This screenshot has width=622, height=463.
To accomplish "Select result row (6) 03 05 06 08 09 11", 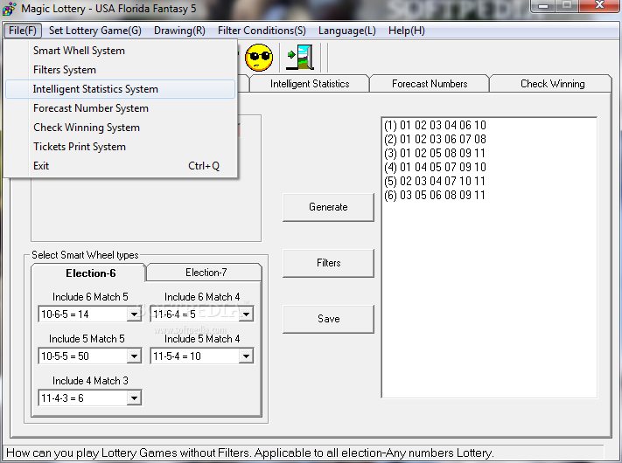I will click(435, 195).
